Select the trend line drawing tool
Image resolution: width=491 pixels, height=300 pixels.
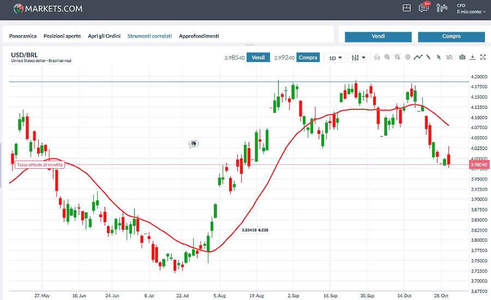[418, 57]
